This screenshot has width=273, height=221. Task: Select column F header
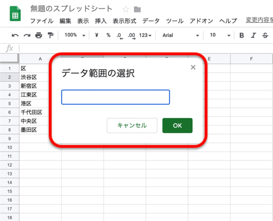point(251,59)
